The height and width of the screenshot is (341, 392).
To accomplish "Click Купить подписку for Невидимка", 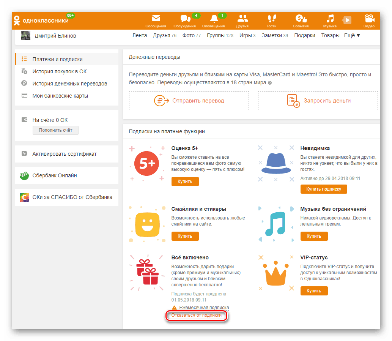I will [323, 189].
